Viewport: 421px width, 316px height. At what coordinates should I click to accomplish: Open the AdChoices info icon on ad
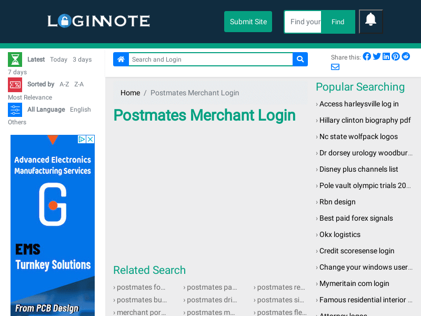coord(82,139)
